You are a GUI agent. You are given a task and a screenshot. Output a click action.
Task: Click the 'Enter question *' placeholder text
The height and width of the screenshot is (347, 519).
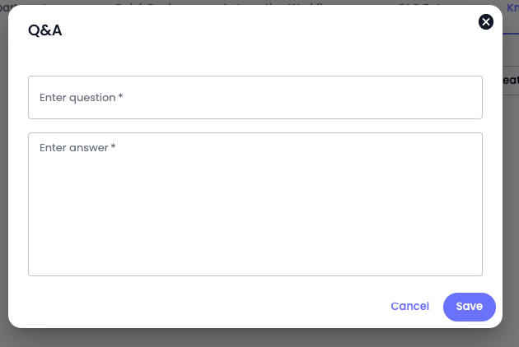[x=81, y=98]
